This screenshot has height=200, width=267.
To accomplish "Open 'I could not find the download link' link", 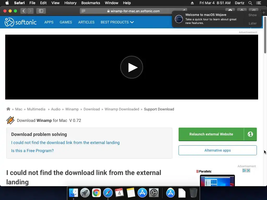I will (65, 142).
